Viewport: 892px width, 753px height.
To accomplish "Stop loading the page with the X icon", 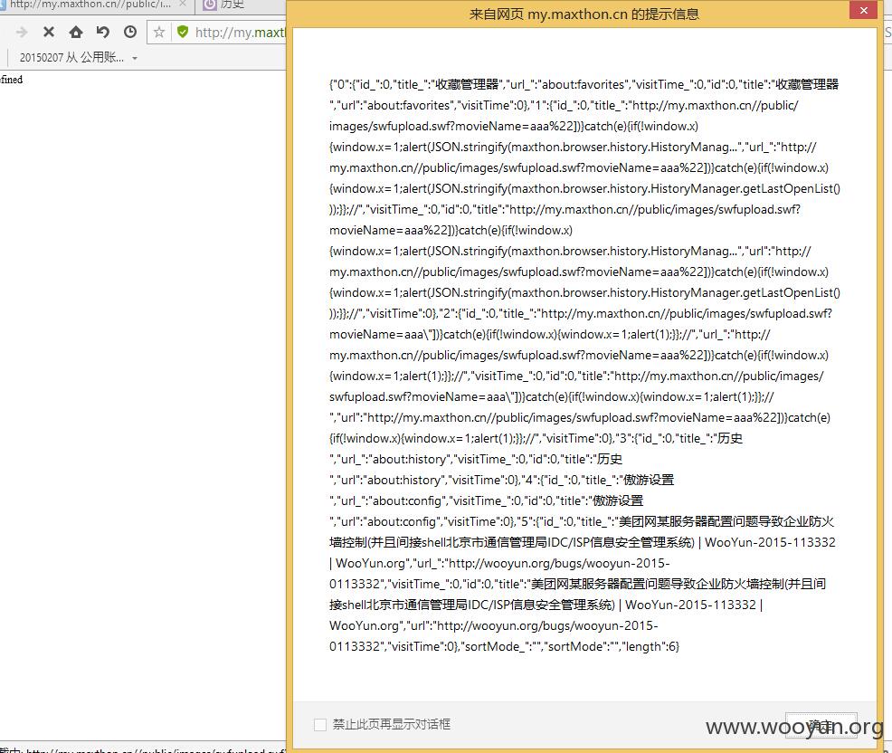I will pyautogui.click(x=49, y=33).
